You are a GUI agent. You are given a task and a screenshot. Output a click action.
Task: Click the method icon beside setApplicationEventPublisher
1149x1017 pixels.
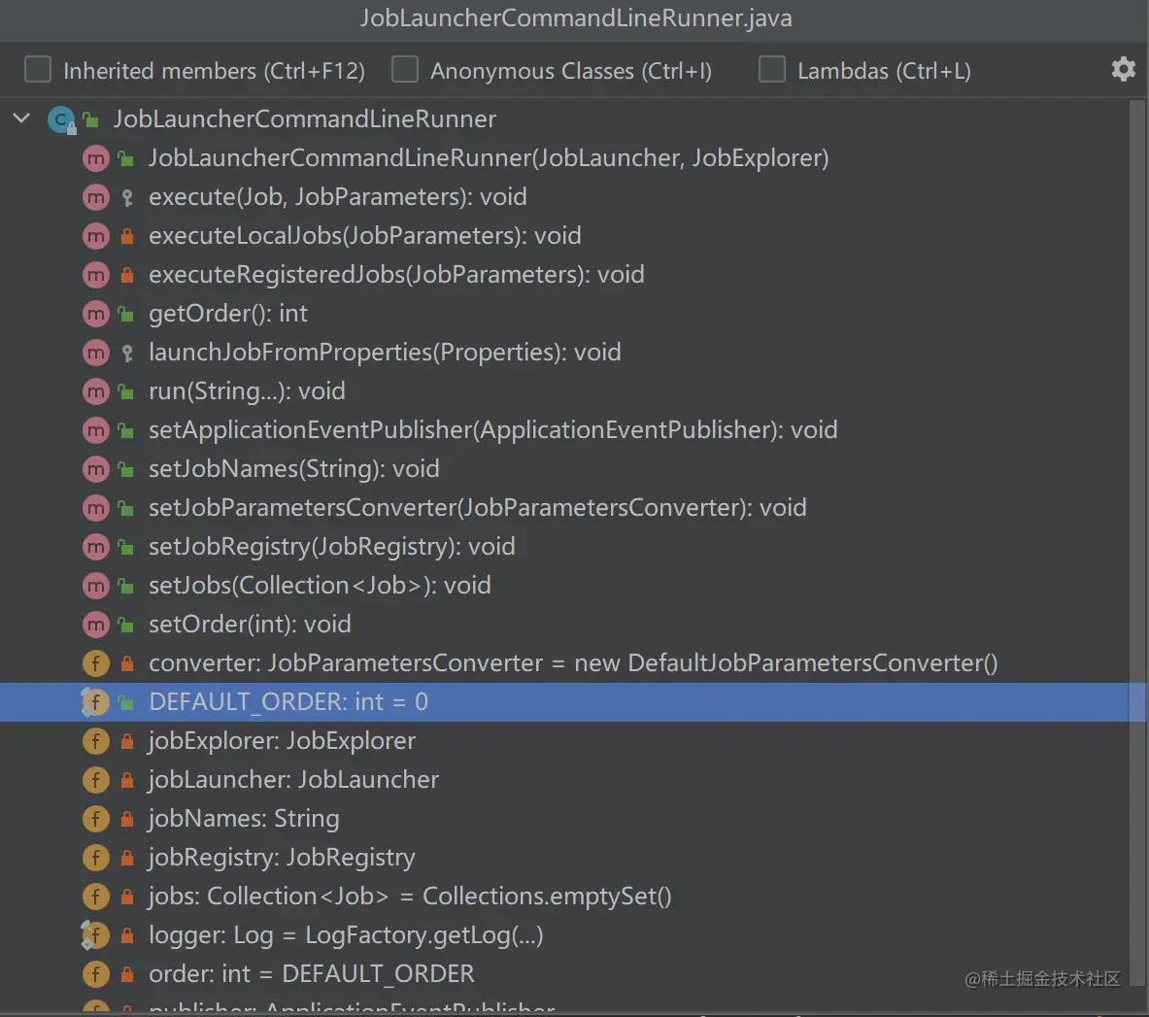95,430
